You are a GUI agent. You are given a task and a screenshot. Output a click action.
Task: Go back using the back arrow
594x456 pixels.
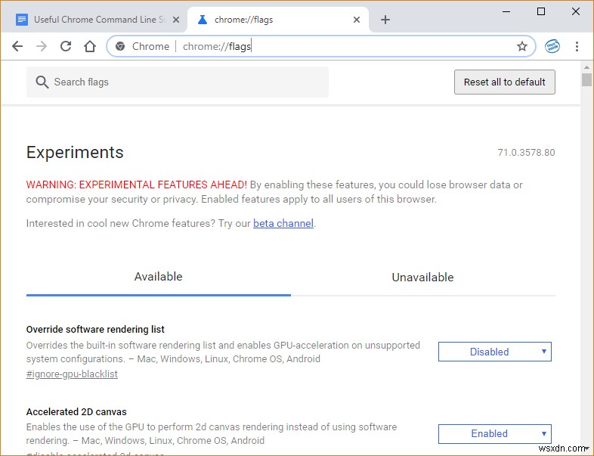[x=17, y=46]
